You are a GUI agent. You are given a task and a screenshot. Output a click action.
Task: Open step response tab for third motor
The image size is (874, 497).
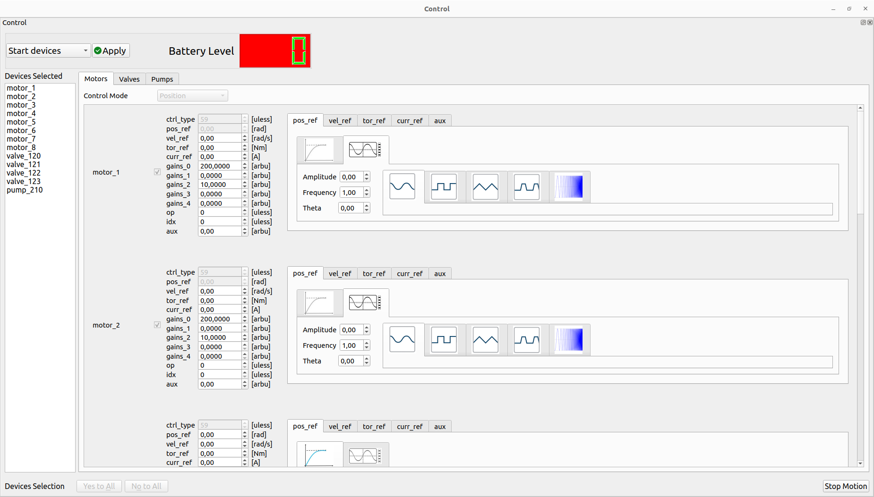pos(320,455)
